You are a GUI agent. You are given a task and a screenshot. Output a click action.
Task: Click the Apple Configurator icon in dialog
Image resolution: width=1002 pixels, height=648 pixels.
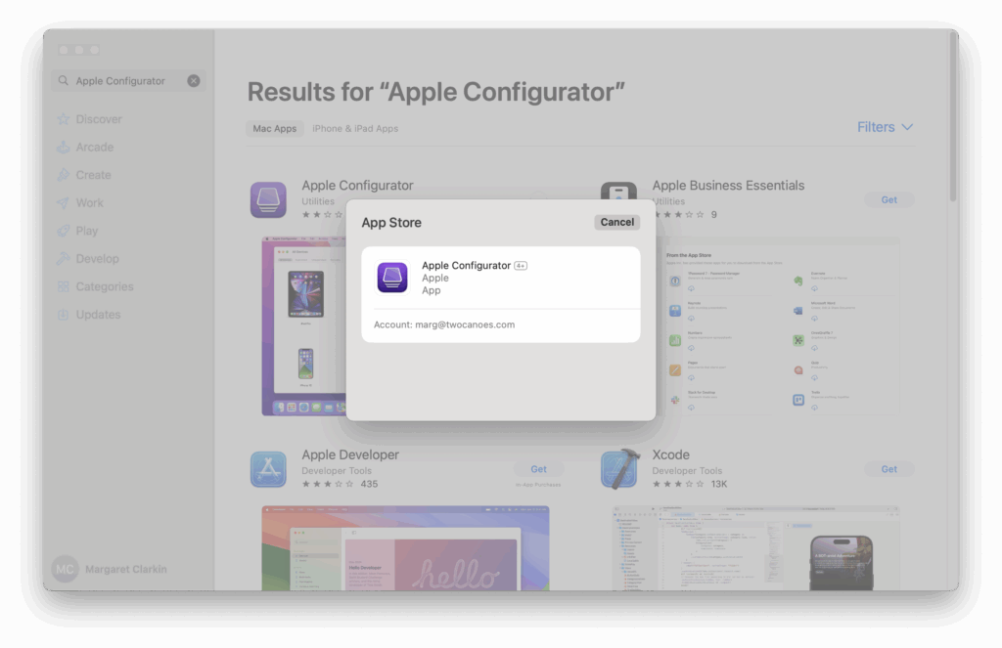pos(392,278)
